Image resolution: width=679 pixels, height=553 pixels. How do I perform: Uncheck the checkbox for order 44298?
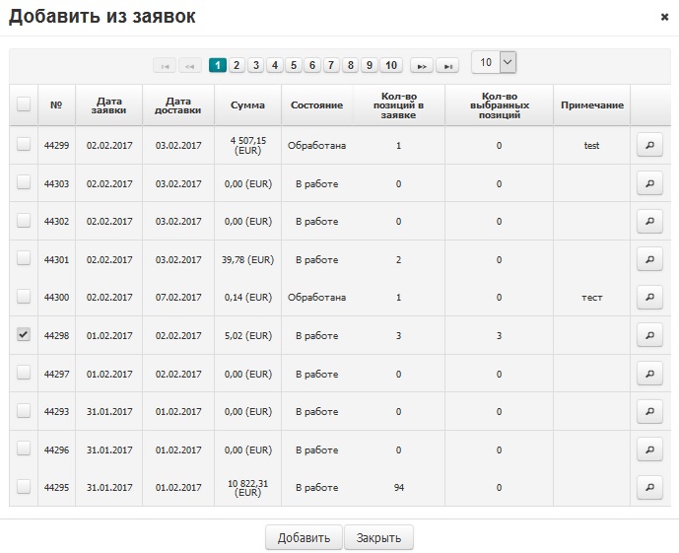point(24,335)
